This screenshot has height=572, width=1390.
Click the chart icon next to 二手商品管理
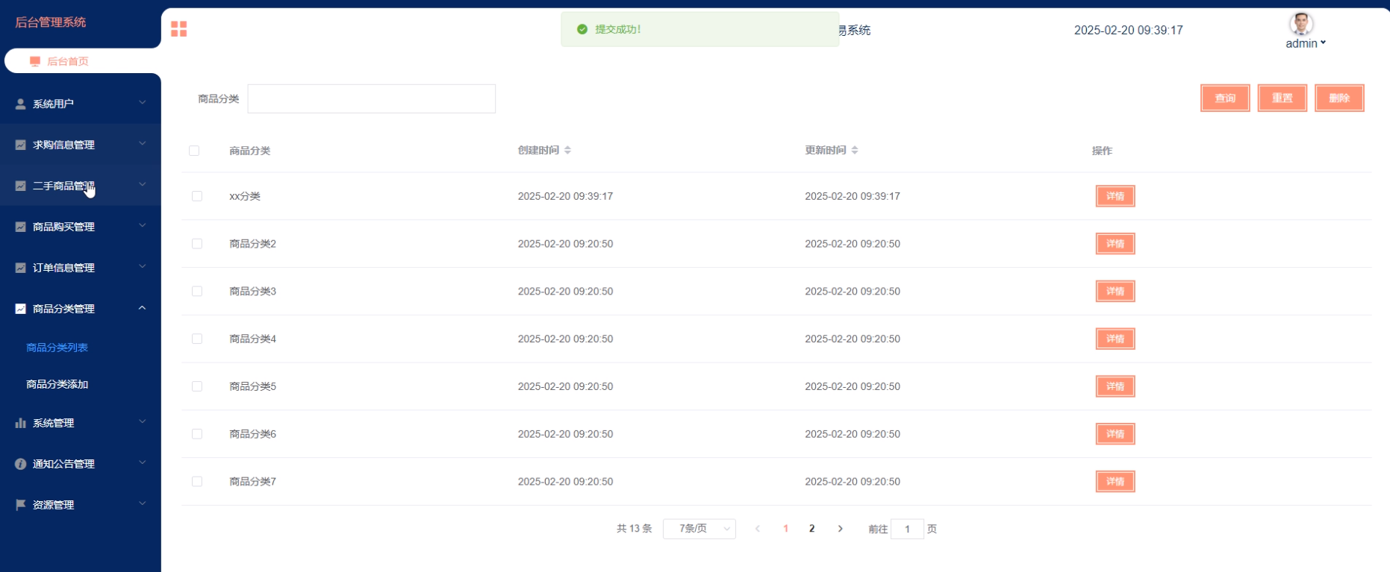coord(21,186)
